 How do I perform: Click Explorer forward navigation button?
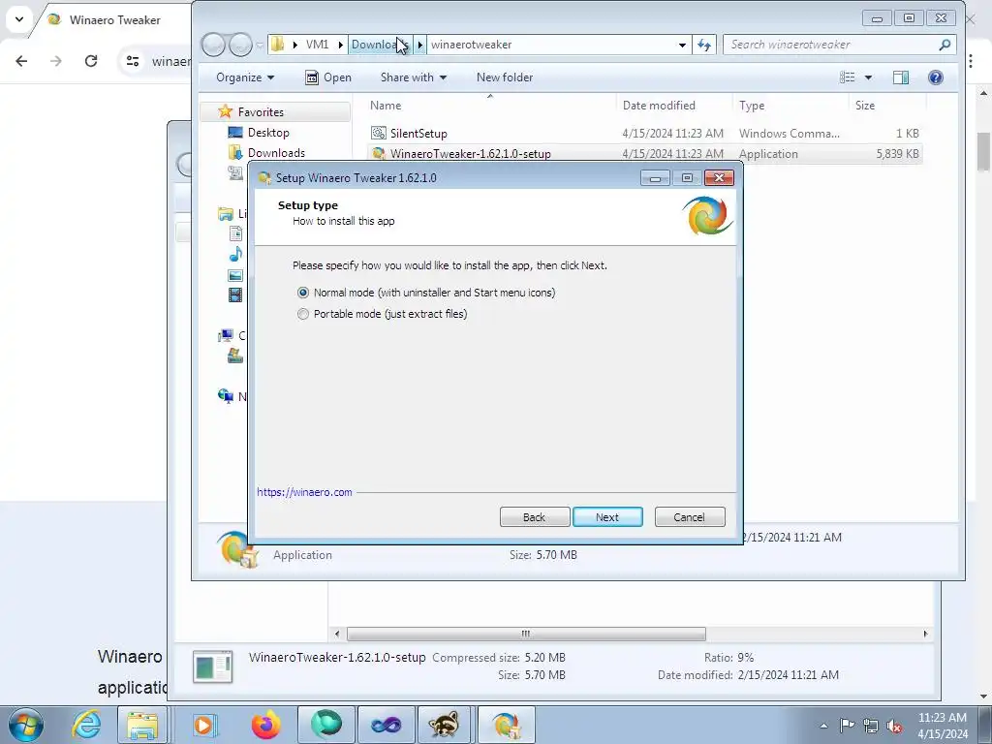pyautogui.click(x=240, y=45)
